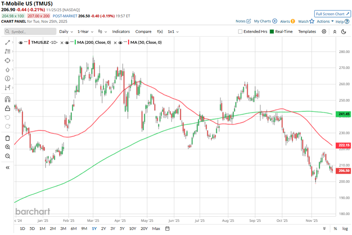
Task: Redo the chart action
Action: click(7, 126)
